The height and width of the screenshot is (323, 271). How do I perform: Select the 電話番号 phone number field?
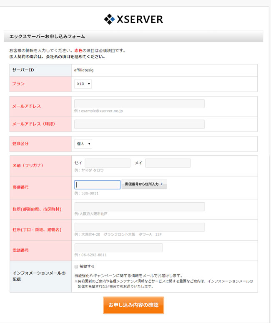pos(118,248)
